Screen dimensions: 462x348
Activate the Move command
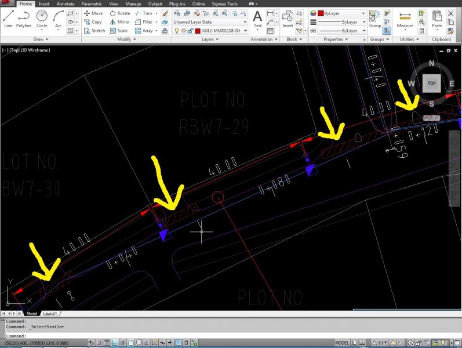click(93, 13)
